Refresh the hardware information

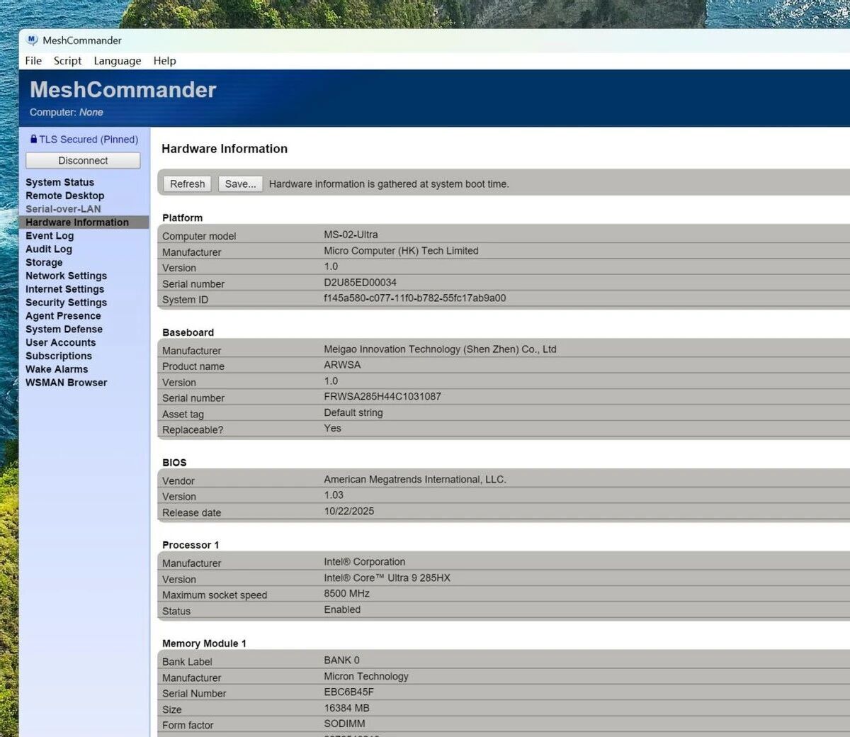click(187, 184)
